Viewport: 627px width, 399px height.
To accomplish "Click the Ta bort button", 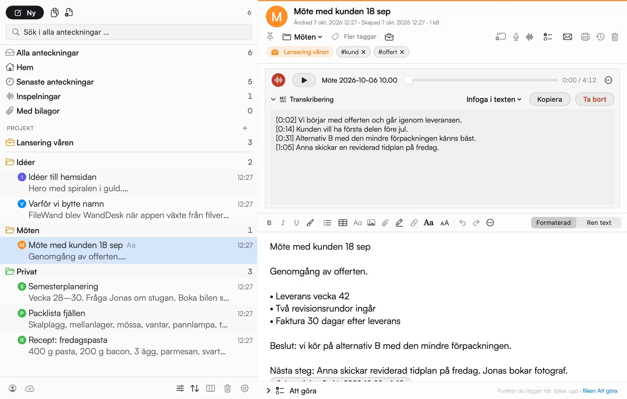I will (594, 100).
